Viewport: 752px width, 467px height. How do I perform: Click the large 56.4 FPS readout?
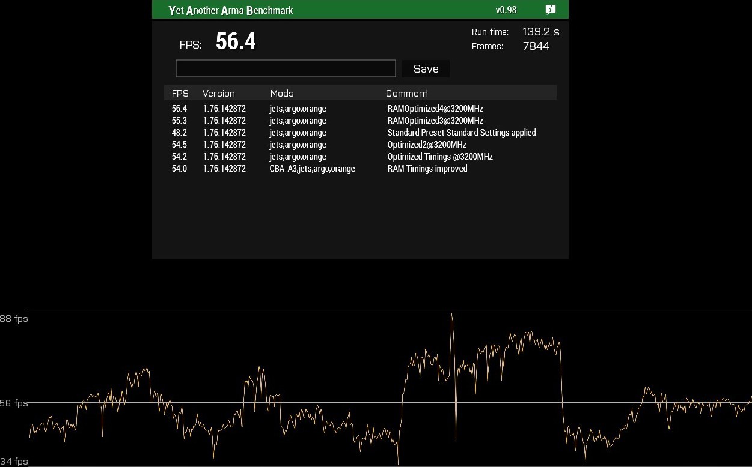[236, 41]
